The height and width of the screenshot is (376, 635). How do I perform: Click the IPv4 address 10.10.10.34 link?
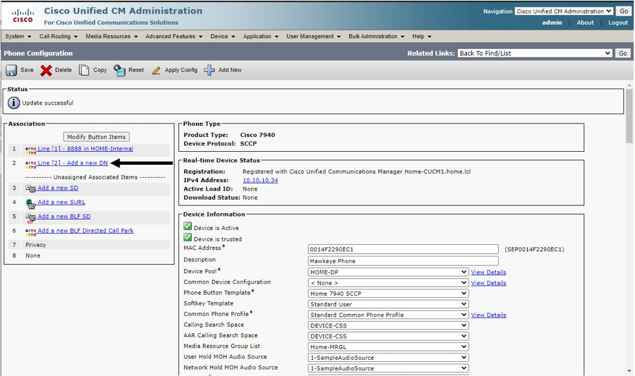pos(260,180)
